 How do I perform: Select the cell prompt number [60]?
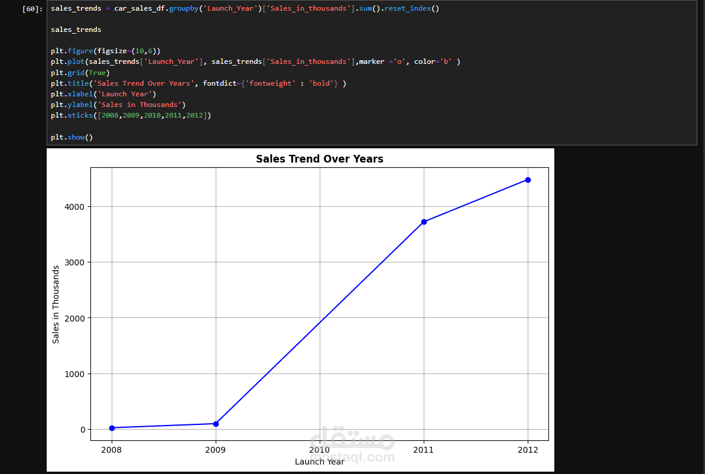coord(33,9)
